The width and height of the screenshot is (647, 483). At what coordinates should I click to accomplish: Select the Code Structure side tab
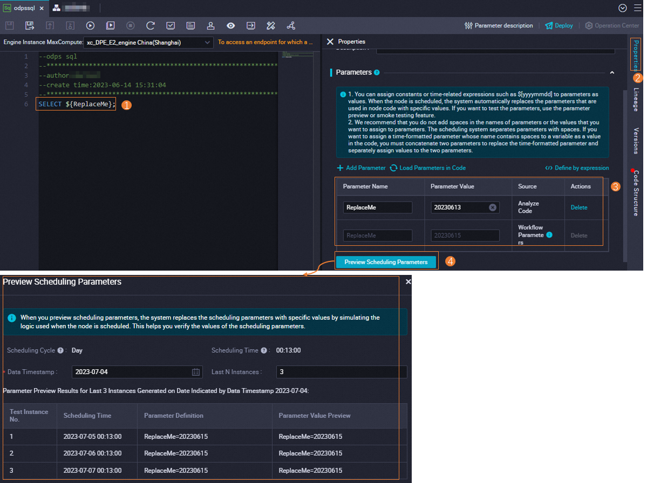[636, 193]
